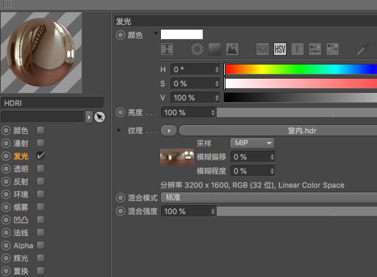The image size is (377, 277).
Task: Click the V value stepper arrows
Action: click(x=217, y=97)
